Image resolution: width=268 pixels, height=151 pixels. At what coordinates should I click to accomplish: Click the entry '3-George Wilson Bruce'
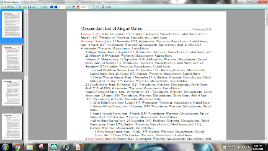105,106
